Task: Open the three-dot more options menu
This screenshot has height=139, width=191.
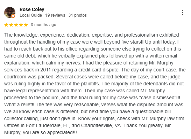Action: tap(182, 13)
